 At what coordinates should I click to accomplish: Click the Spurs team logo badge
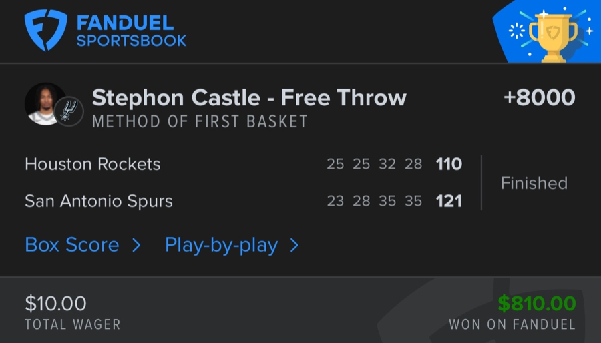(69, 111)
